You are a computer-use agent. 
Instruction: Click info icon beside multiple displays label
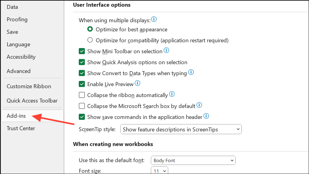tap(154, 19)
